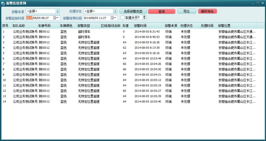Decrease the speed threshold with down arrow
Screen dimensions: 266x141
click(x=144, y=19)
